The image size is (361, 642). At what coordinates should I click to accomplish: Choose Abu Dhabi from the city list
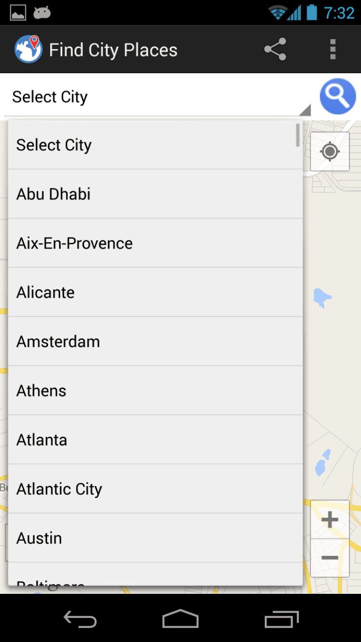(x=155, y=194)
